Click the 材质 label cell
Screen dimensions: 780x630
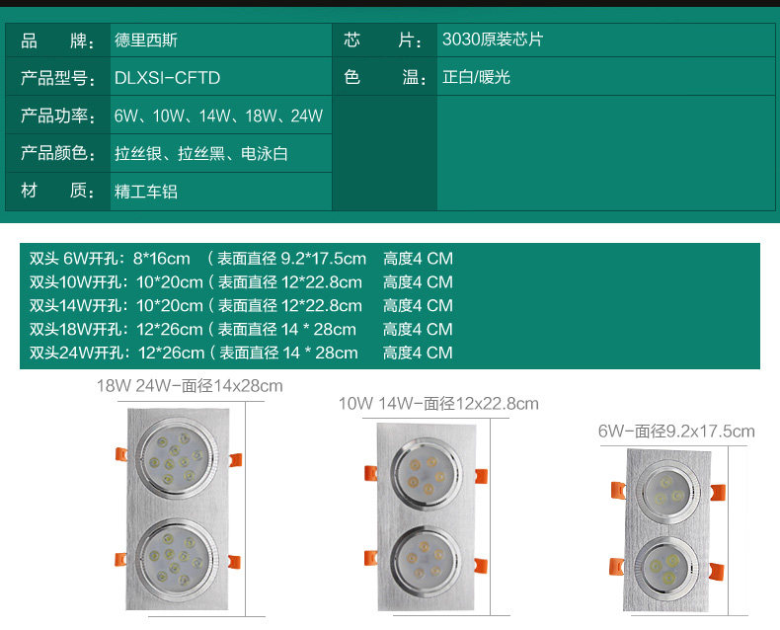pyautogui.click(x=57, y=192)
